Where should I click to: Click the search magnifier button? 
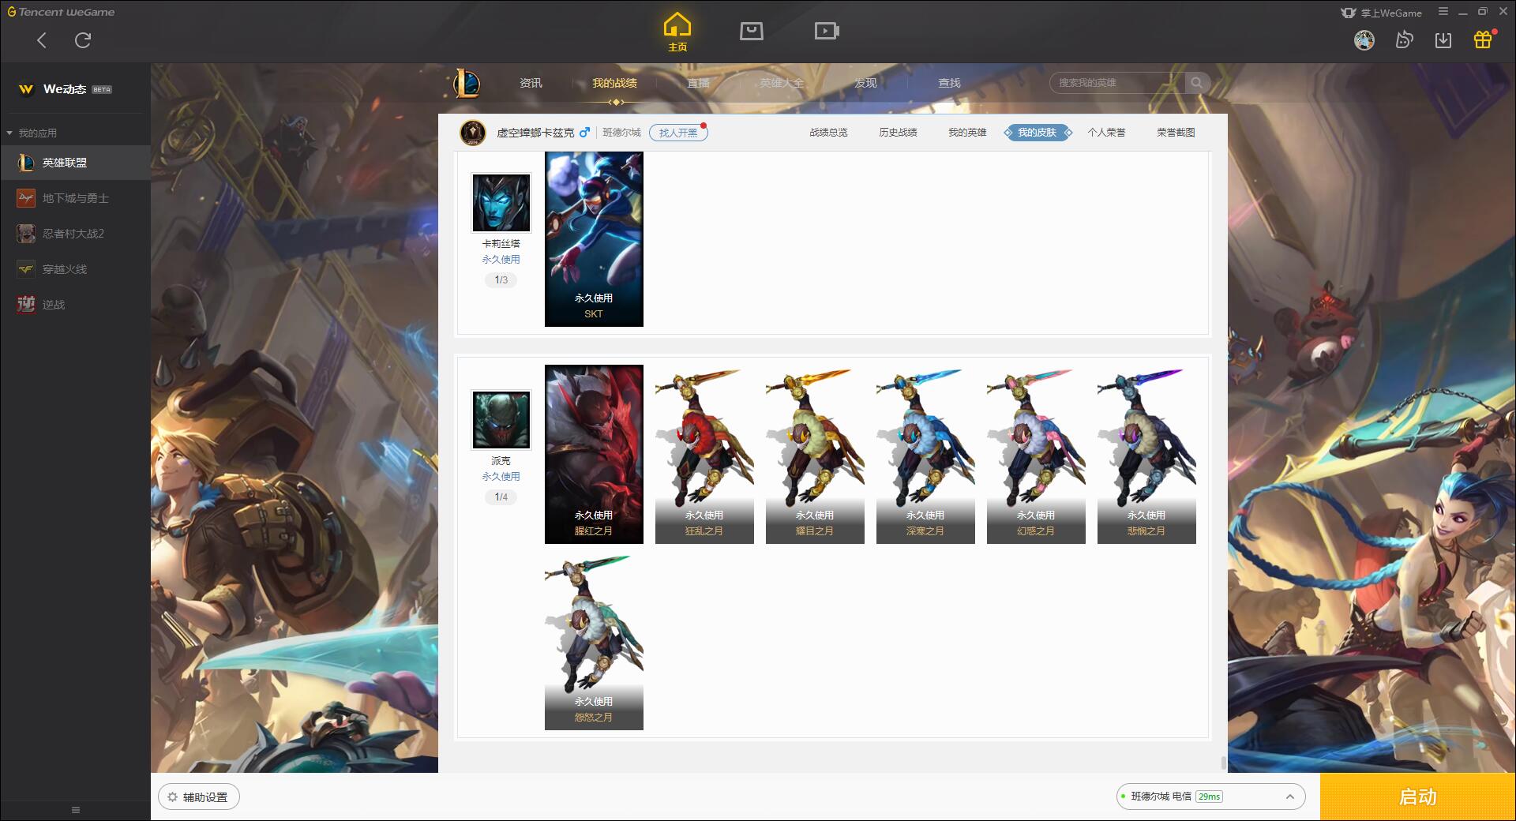(1197, 83)
